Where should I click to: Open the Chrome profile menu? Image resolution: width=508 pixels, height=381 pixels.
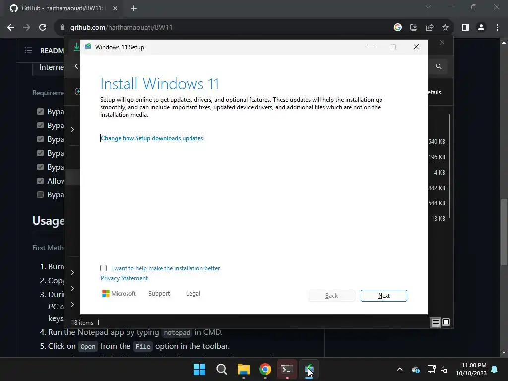[481, 28]
